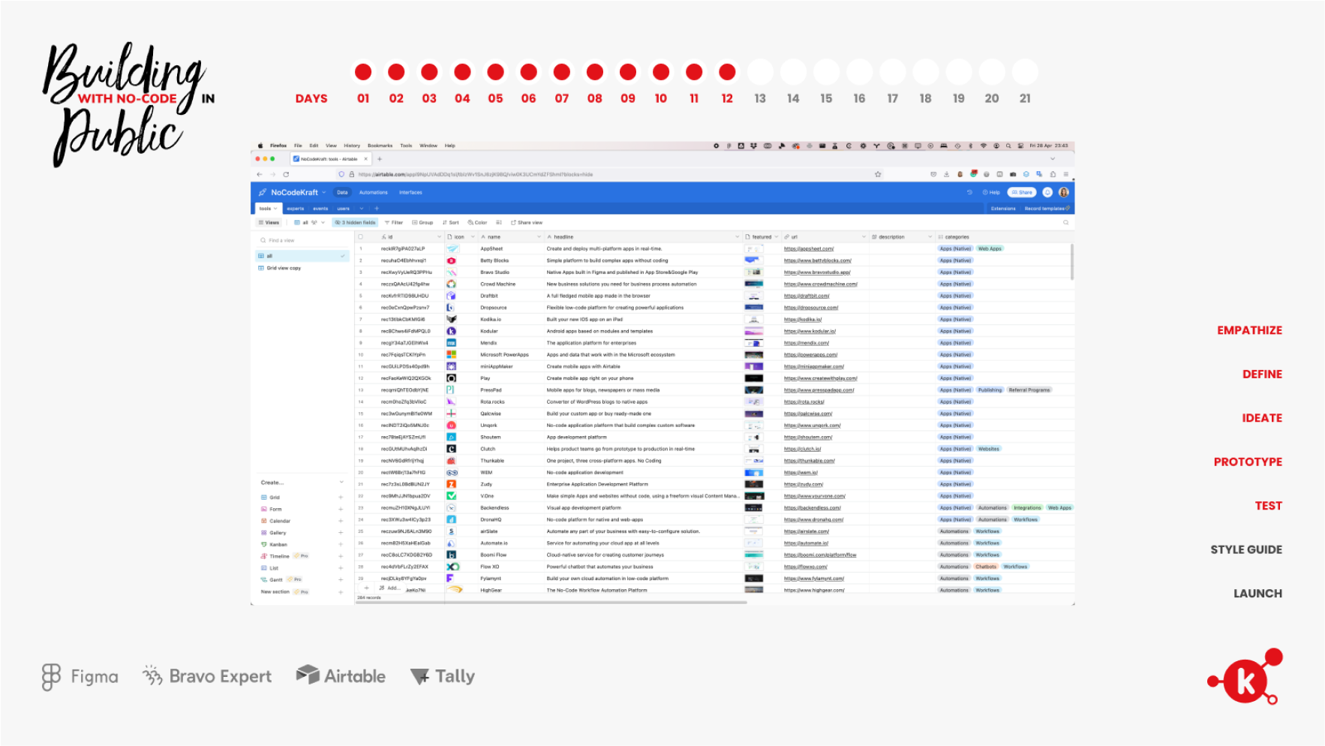The image size is (1325, 746).
Task: Select the 'all' view in sidebar
Action: click(x=302, y=256)
